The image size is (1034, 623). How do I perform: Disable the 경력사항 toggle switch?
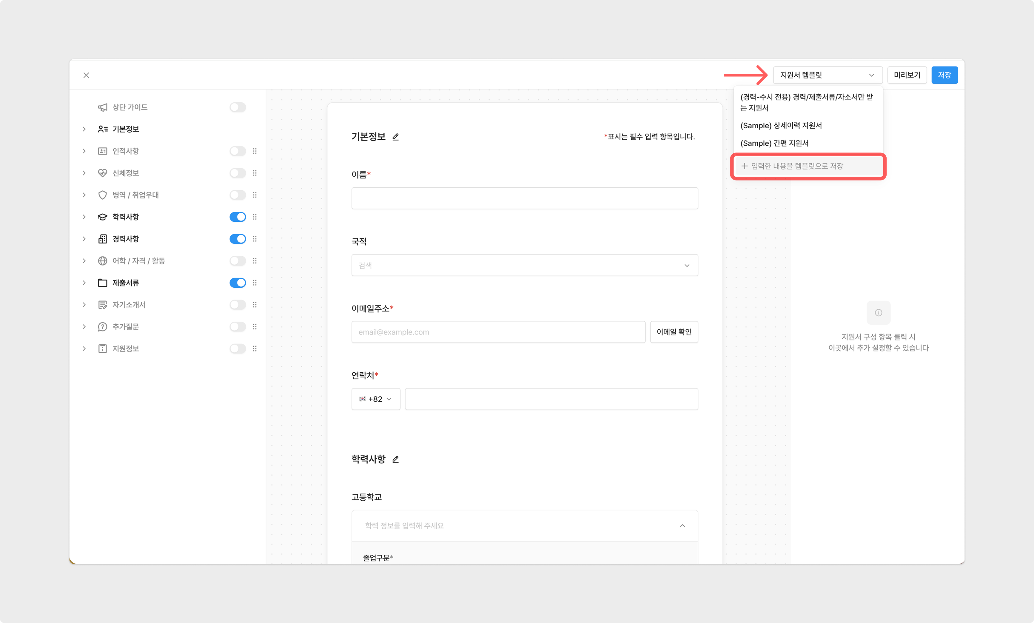click(238, 239)
